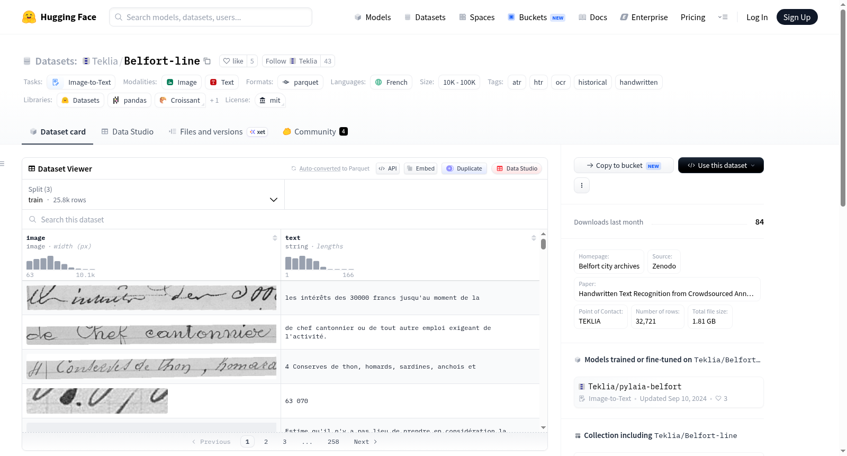Open Spaces in top navigation
847x456 pixels.
point(476,17)
